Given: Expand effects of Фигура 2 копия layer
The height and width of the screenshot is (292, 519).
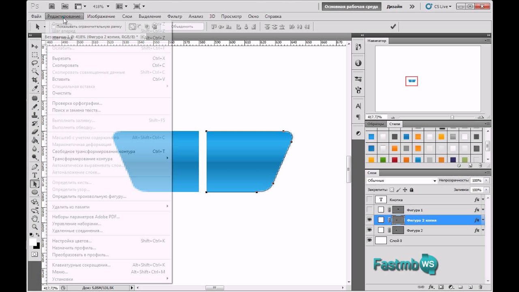Looking at the screenshot, I should point(483,220).
